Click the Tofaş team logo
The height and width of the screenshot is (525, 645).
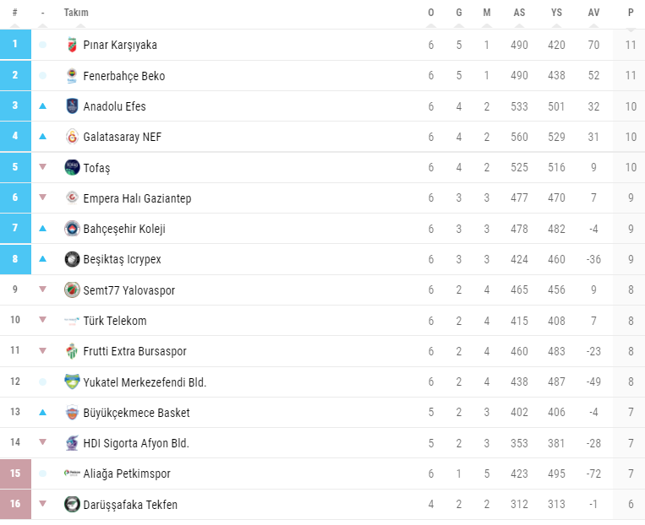tap(72, 167)
